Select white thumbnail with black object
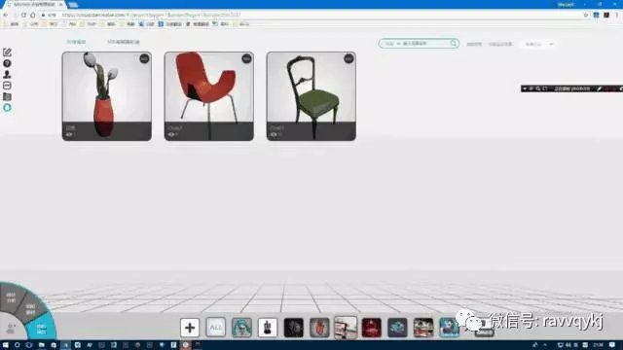The width and height of the screenshot is (623, 350). (268, 328)
